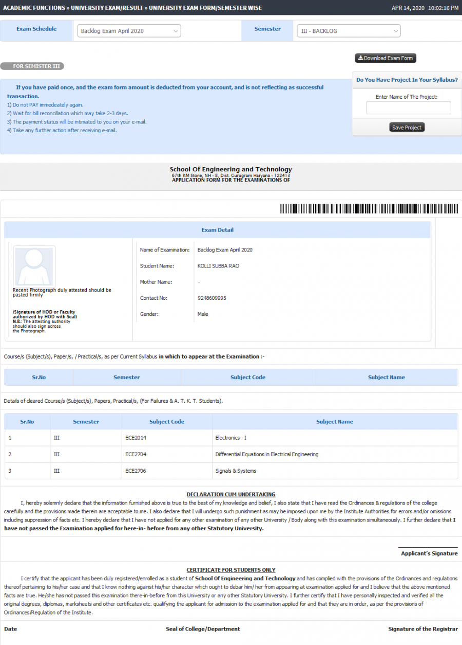Select the contact number 9248609995
This screenshot has height=645, width=462.
point(212,298)
